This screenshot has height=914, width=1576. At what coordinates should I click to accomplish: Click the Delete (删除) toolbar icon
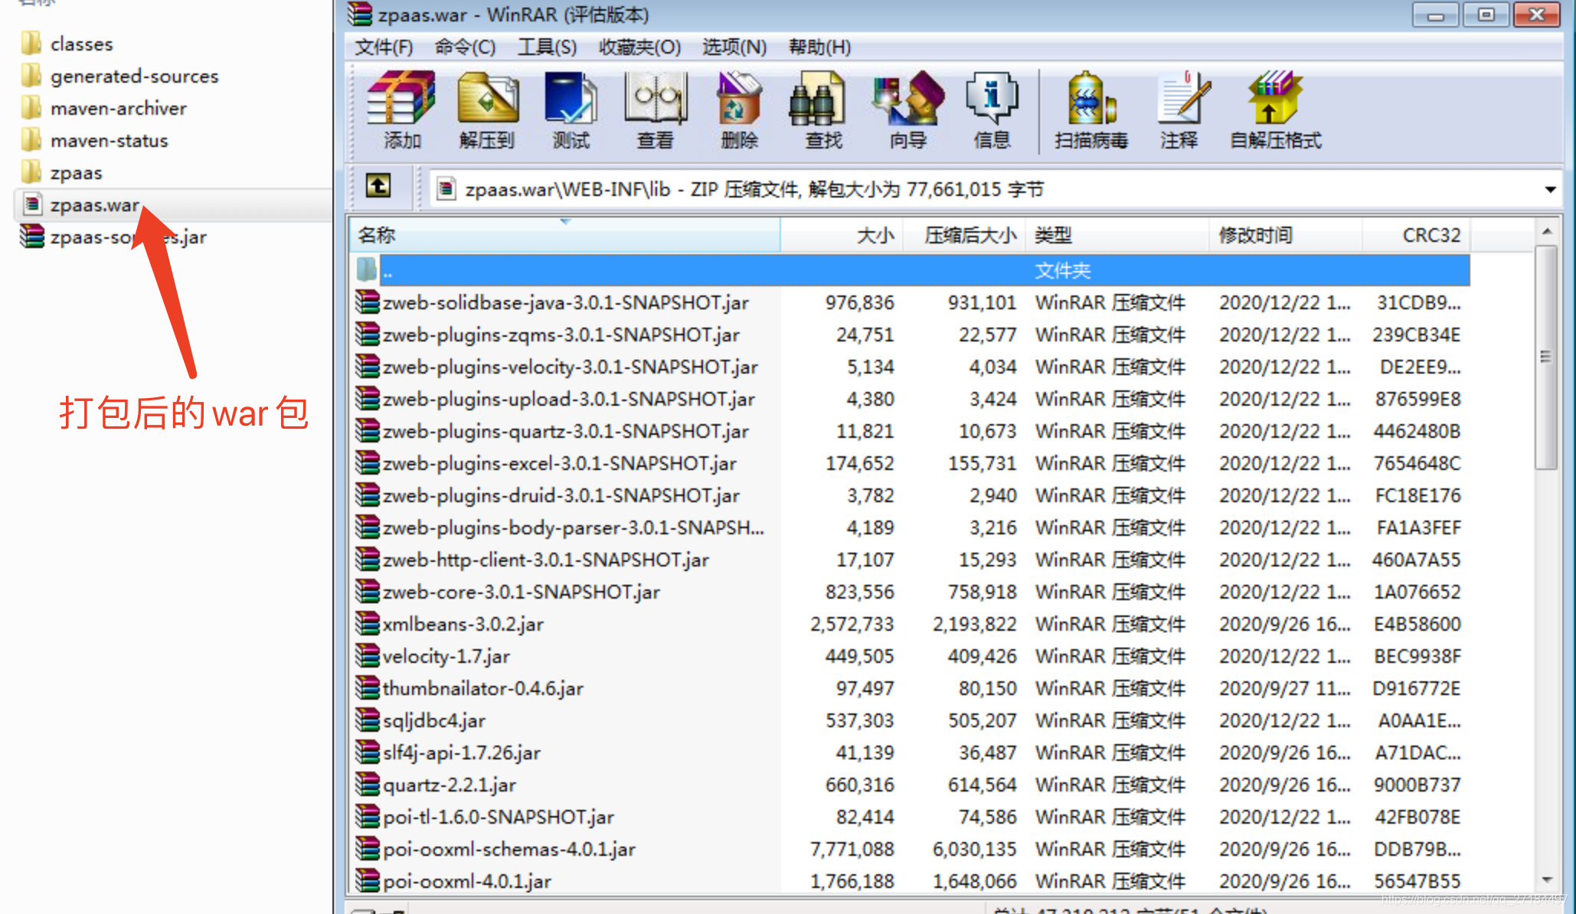coord(739,99)
